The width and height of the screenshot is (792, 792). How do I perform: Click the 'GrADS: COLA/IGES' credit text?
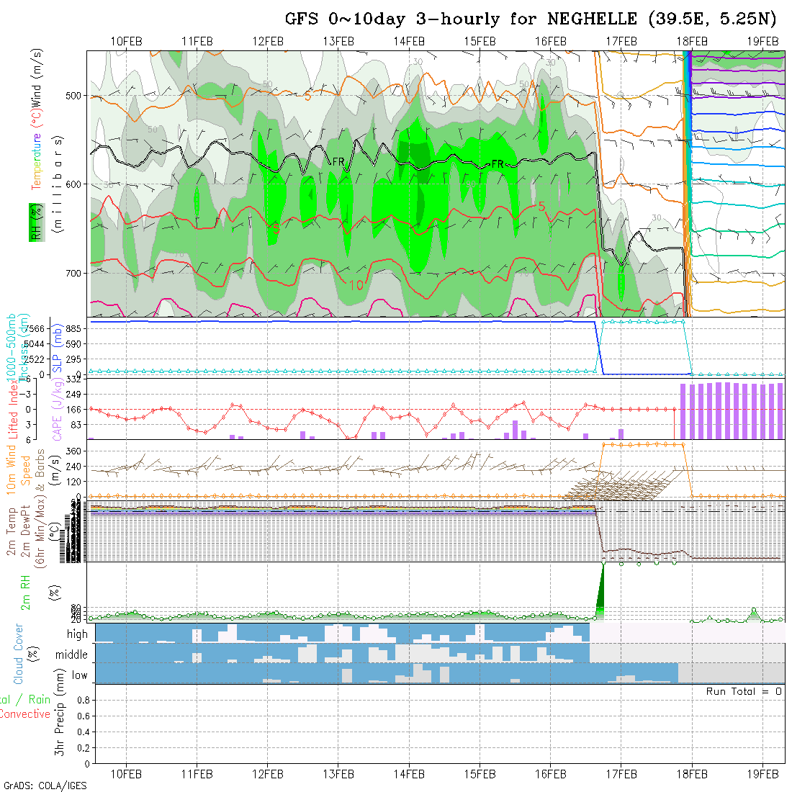click(45, 786)
